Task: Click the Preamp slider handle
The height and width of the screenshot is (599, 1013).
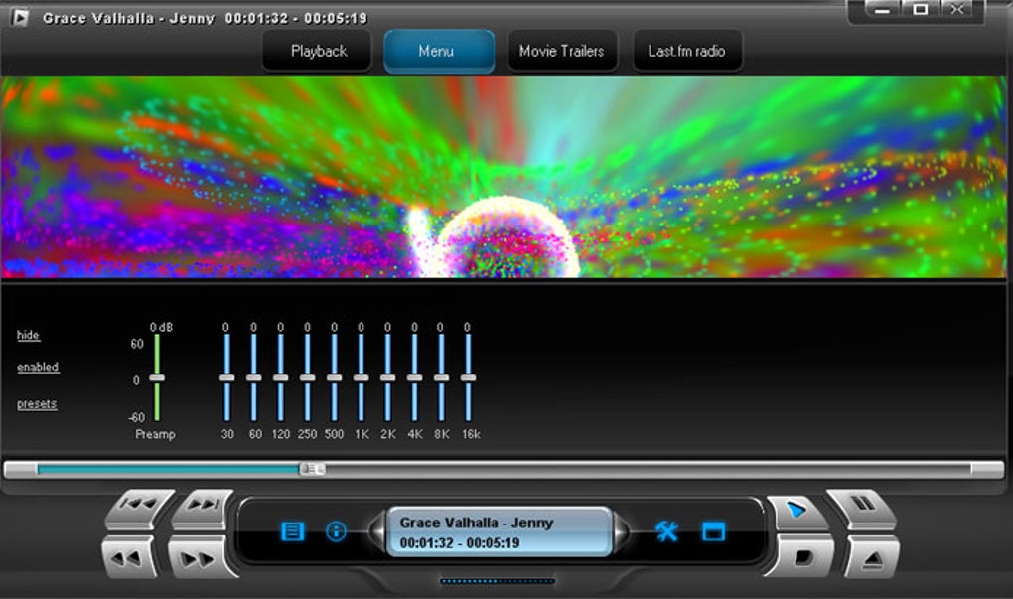Action: click(x=157, y=378)
